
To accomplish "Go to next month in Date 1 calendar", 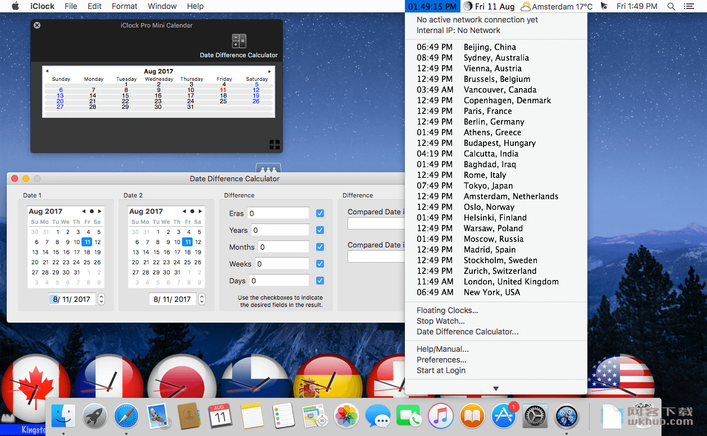I will tap(100, 212).
